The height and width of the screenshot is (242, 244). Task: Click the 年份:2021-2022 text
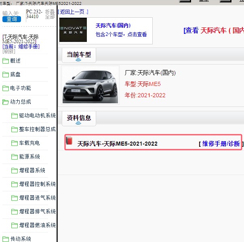(145, 95)
